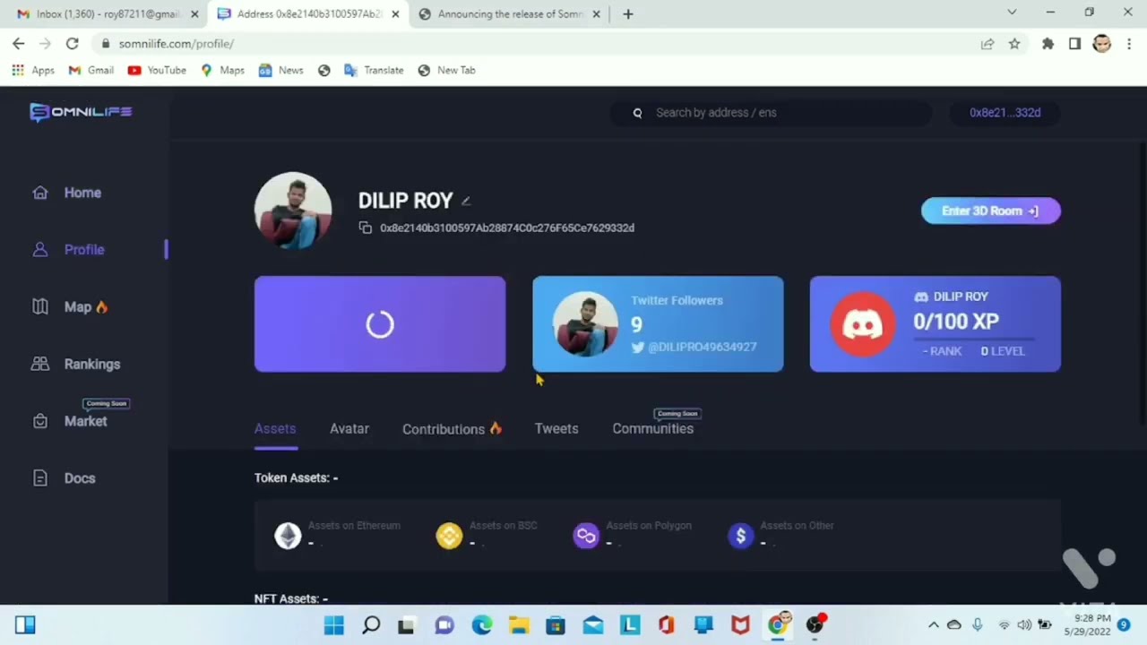
Task: Click the Rankings people icon
Action: (40, 364)
